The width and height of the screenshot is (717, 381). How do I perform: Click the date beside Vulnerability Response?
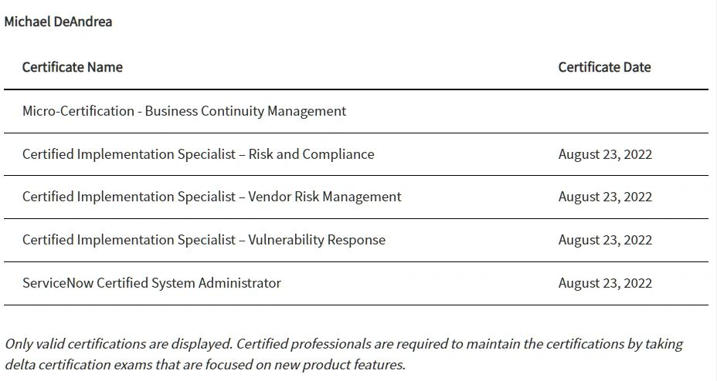pyautogui.click(x=605, y=240)
